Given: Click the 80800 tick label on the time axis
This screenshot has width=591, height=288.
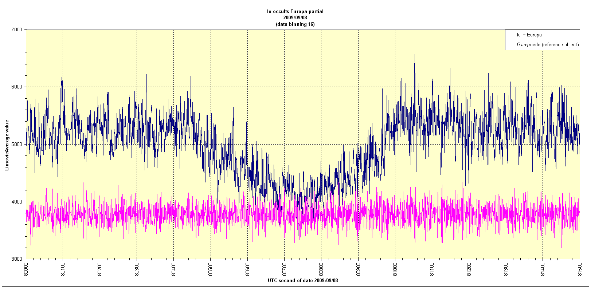Looking at the screenshot, I should pos(321,269).
